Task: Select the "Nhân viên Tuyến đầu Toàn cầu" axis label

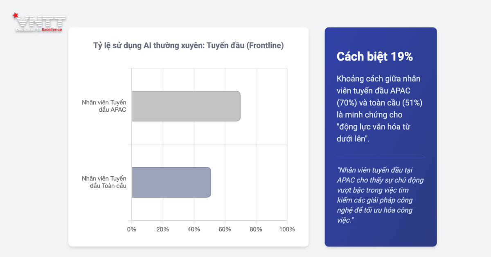Action: [x=104, y=182]
